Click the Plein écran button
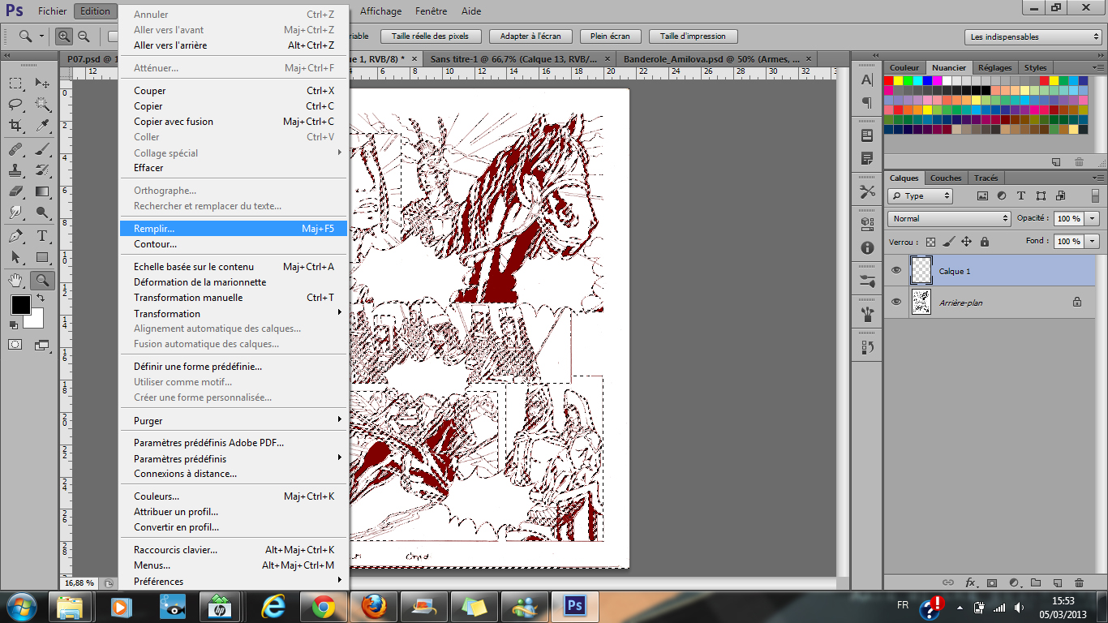This screenshot has height=623, width=1108. [x=610, y=37]
